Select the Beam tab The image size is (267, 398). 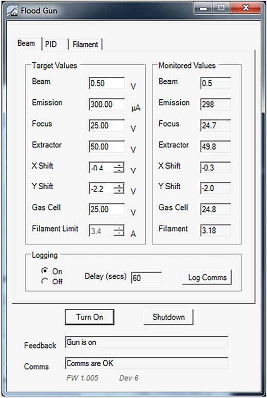point(27,43)
